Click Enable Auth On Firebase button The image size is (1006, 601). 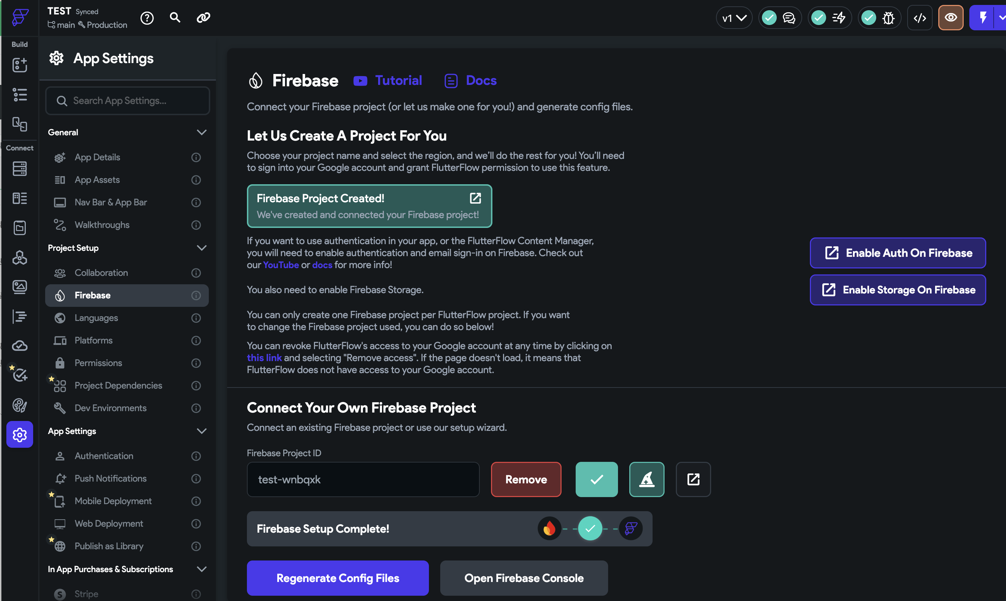click(898, 253)
